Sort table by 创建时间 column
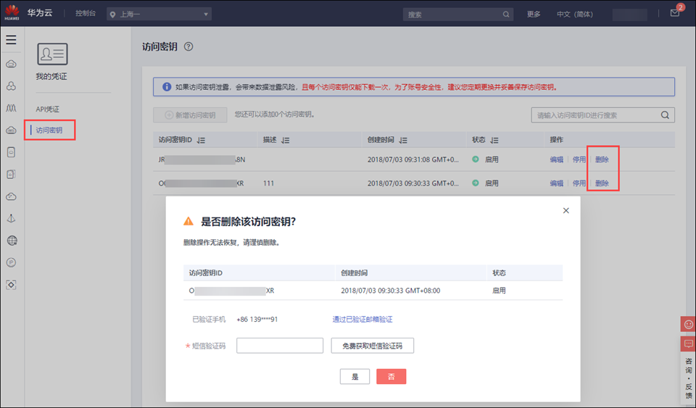 403,140
